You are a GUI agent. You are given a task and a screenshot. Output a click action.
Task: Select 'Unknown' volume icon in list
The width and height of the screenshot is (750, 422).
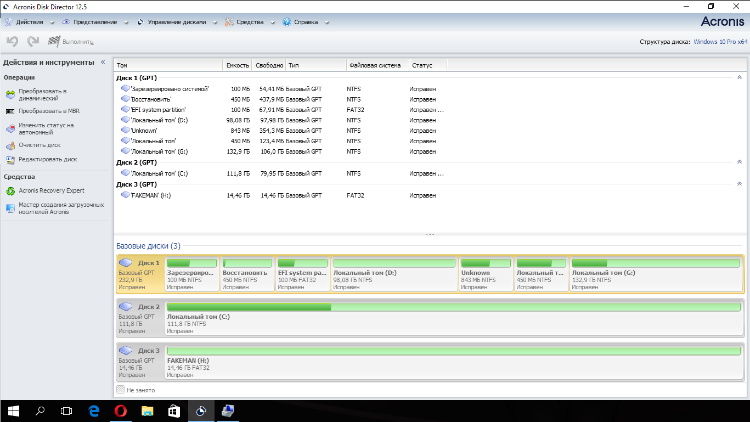click(x=125, y=130)
